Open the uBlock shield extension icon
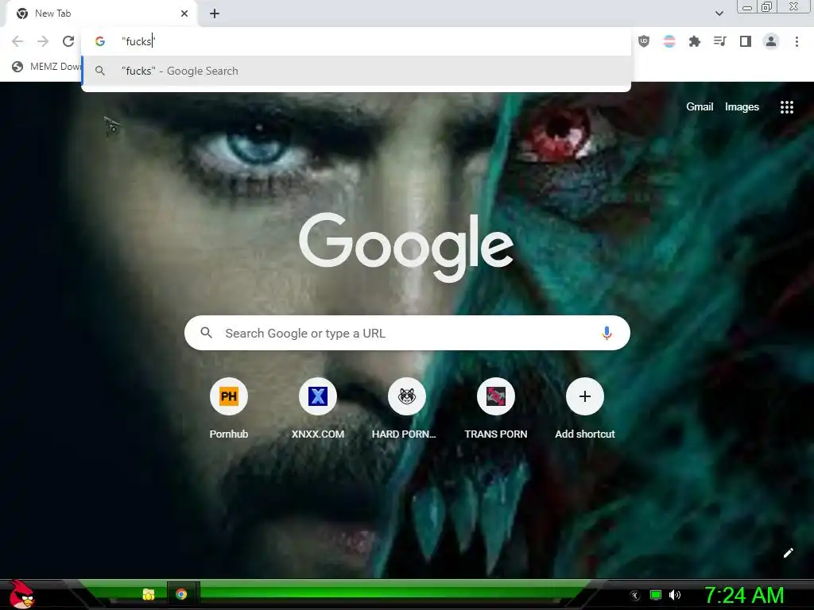The image size is (814, 610). [x=644, y=41]
